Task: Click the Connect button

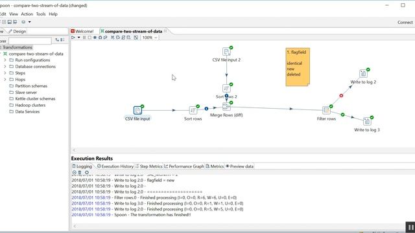Action: coord(405,23)
